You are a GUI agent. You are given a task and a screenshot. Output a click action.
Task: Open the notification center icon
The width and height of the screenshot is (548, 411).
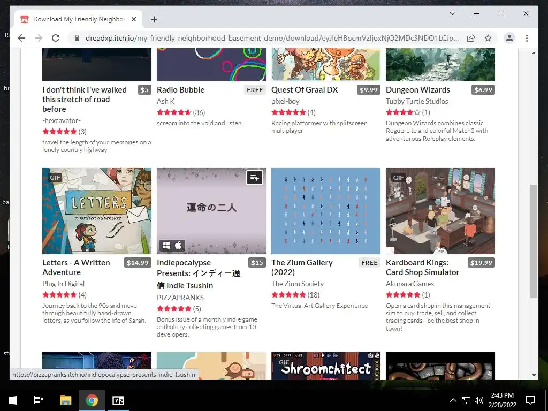coord(530,400)
